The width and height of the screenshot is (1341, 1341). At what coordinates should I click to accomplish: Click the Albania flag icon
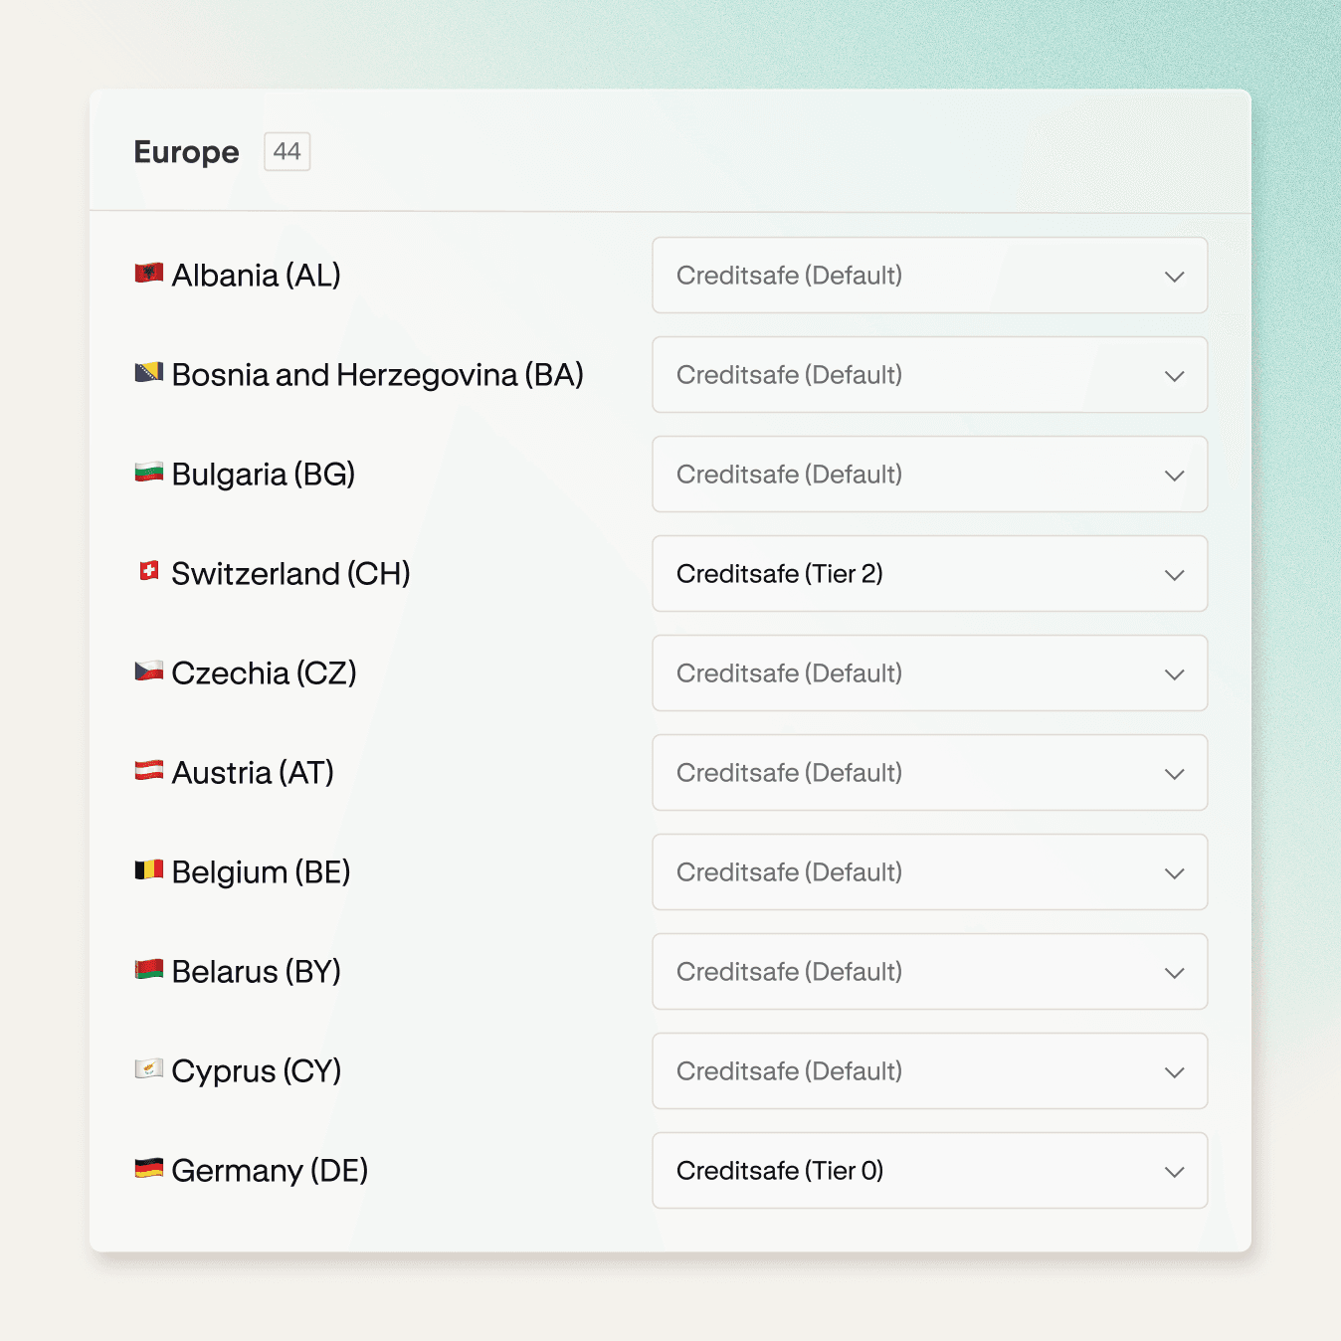(149, 274)
